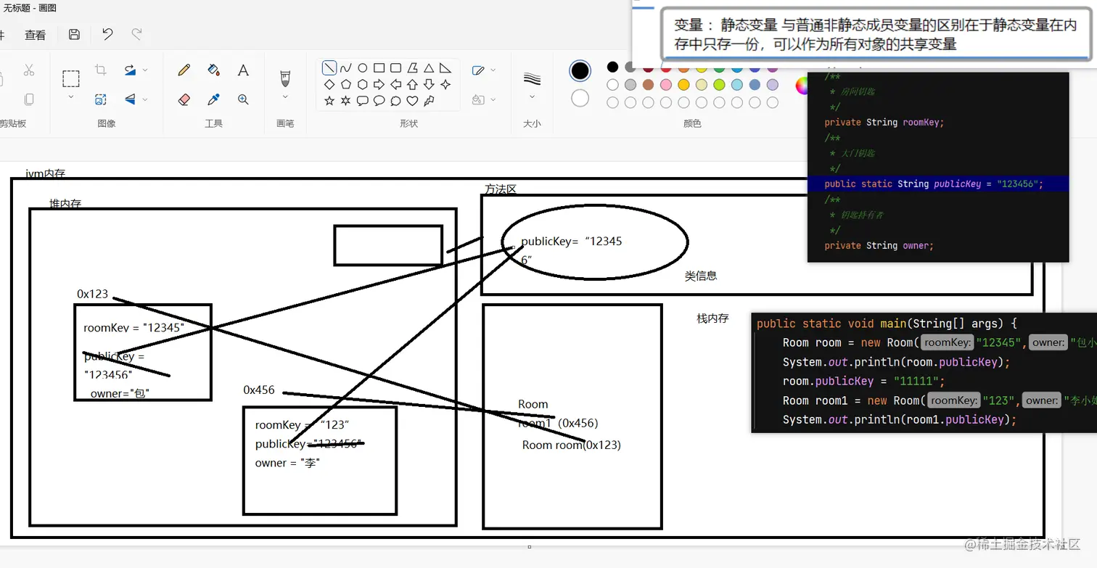Choose the Rounded rectangle shape
1097x568 pixels.
click(395, 68)
